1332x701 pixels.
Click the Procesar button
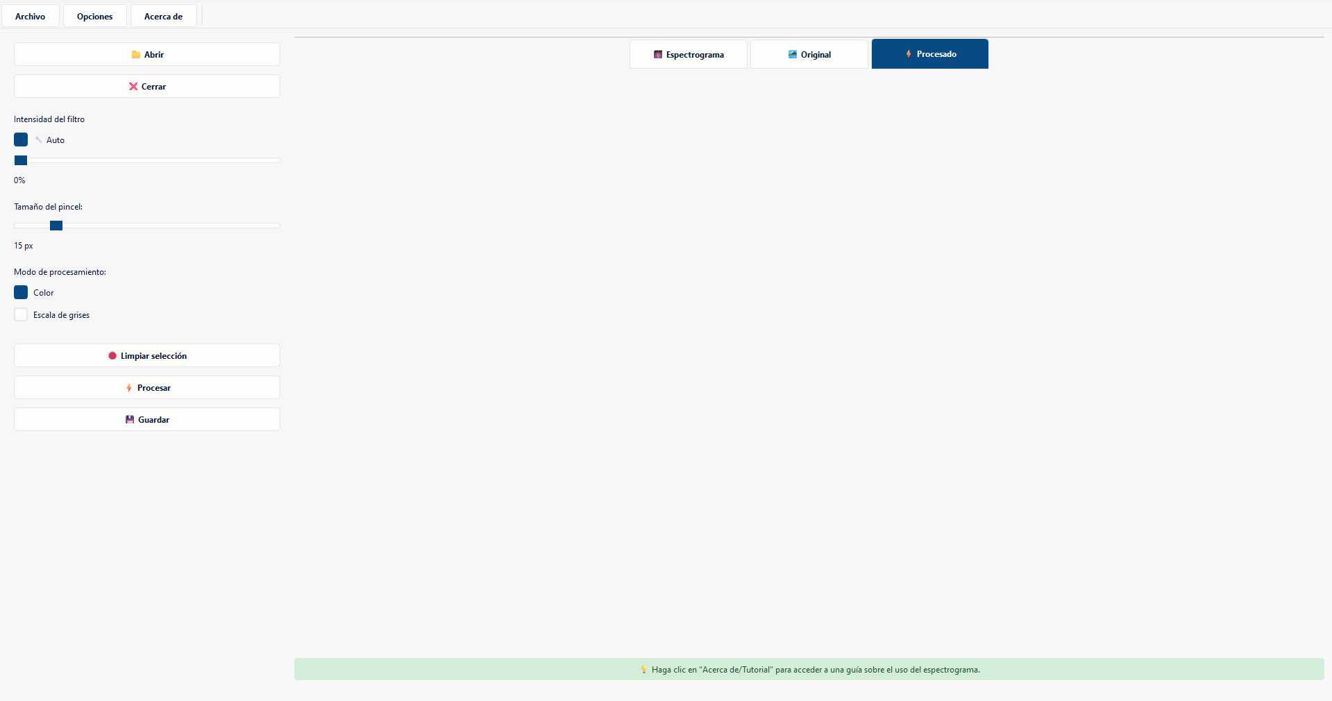(x=147, y=387)
